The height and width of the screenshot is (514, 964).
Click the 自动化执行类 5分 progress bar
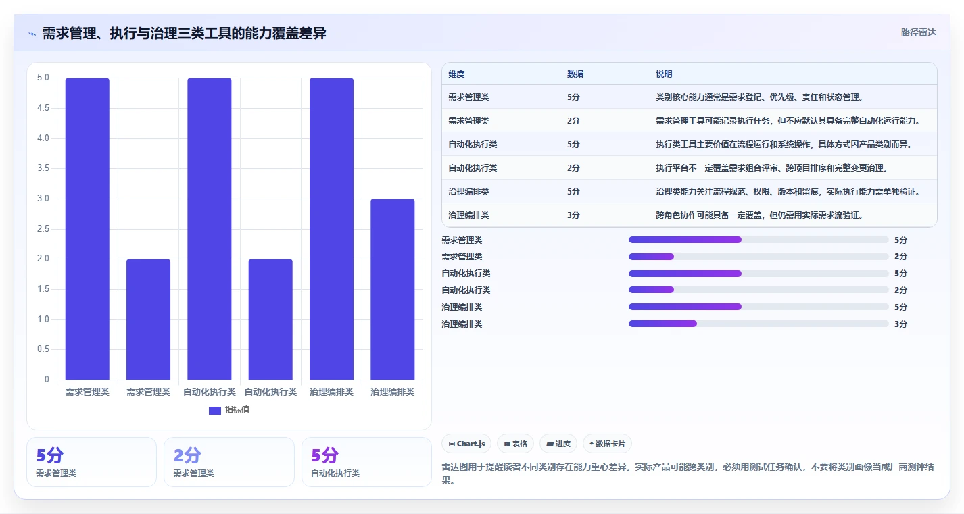click(x=758, y=274)
